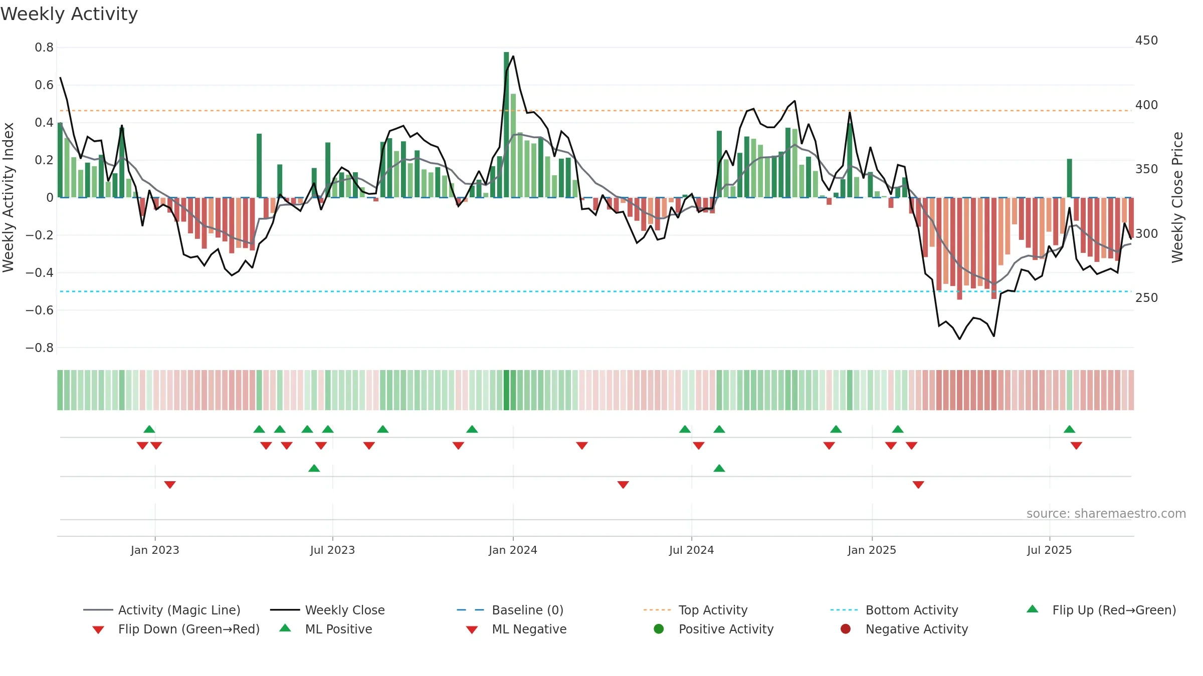Click the Jul 2024 axis label
This screenshot has width=1203, height=676.
click(691, 550)
